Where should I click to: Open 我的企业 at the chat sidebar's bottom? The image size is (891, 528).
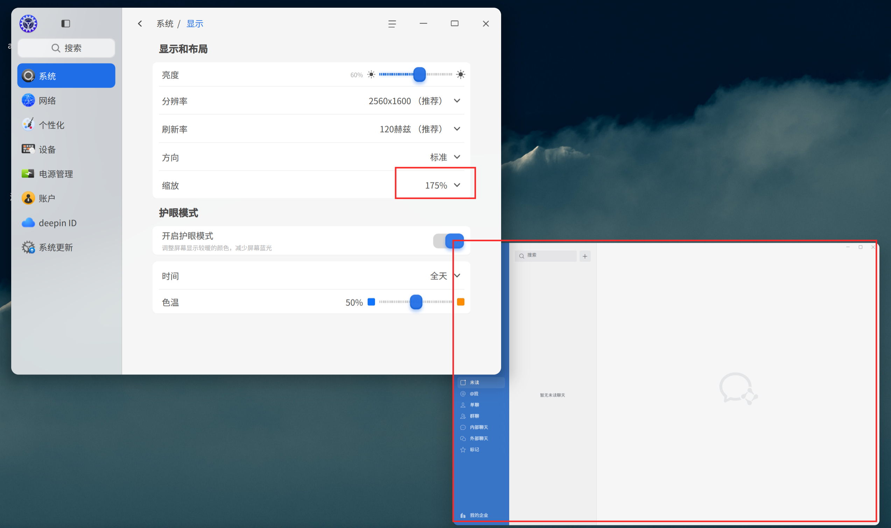[481, 515]
